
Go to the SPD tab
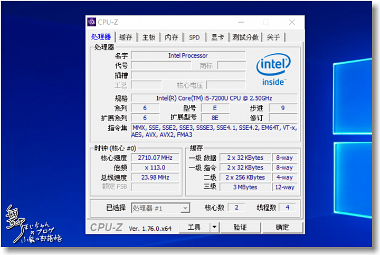point(194,37)
